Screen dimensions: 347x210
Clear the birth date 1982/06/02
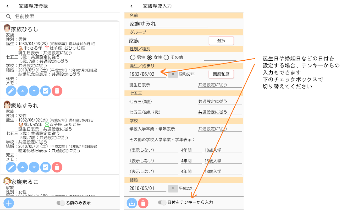[x=173, y=74]
